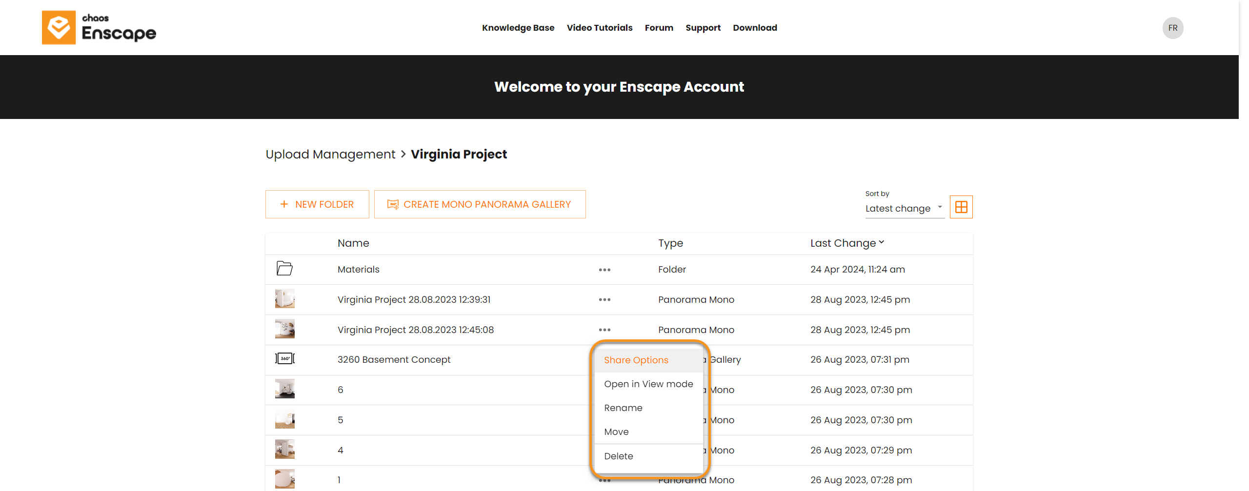Open thumbnail of panorama named 1

coord(285,479)
